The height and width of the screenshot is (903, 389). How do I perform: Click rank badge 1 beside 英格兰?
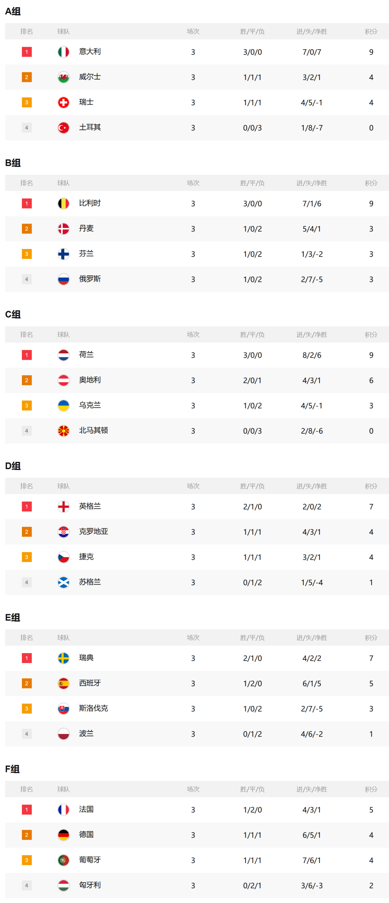click(x=27, y=506)
